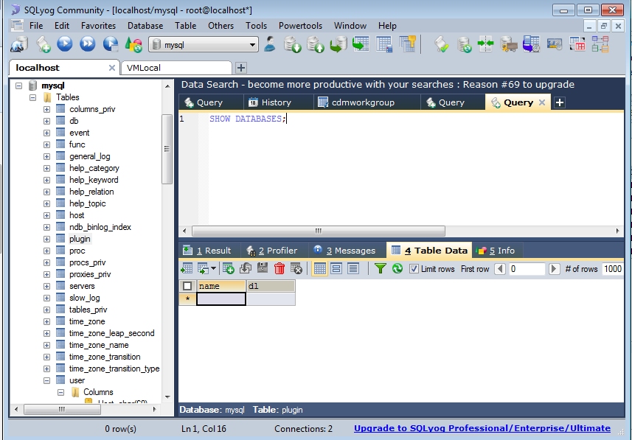Tick the select-all rows header checkbox

[x=187, y=286]
